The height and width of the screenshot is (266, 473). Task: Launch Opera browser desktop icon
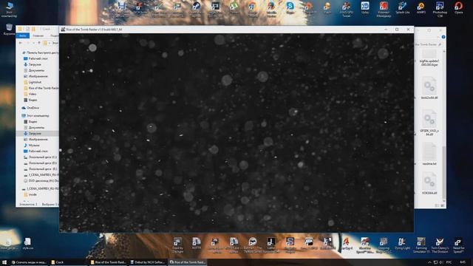pos(458,8)
